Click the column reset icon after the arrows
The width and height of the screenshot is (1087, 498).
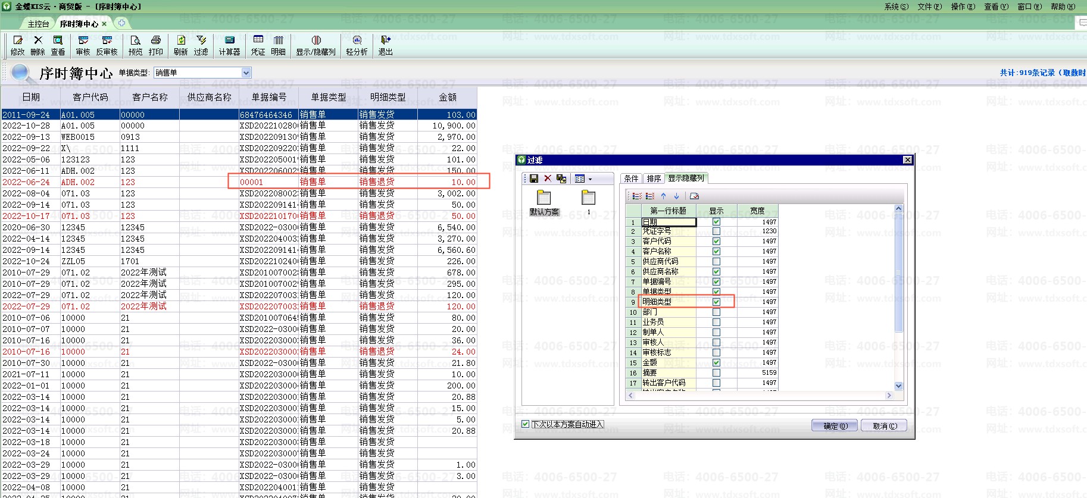pos(694,196)
